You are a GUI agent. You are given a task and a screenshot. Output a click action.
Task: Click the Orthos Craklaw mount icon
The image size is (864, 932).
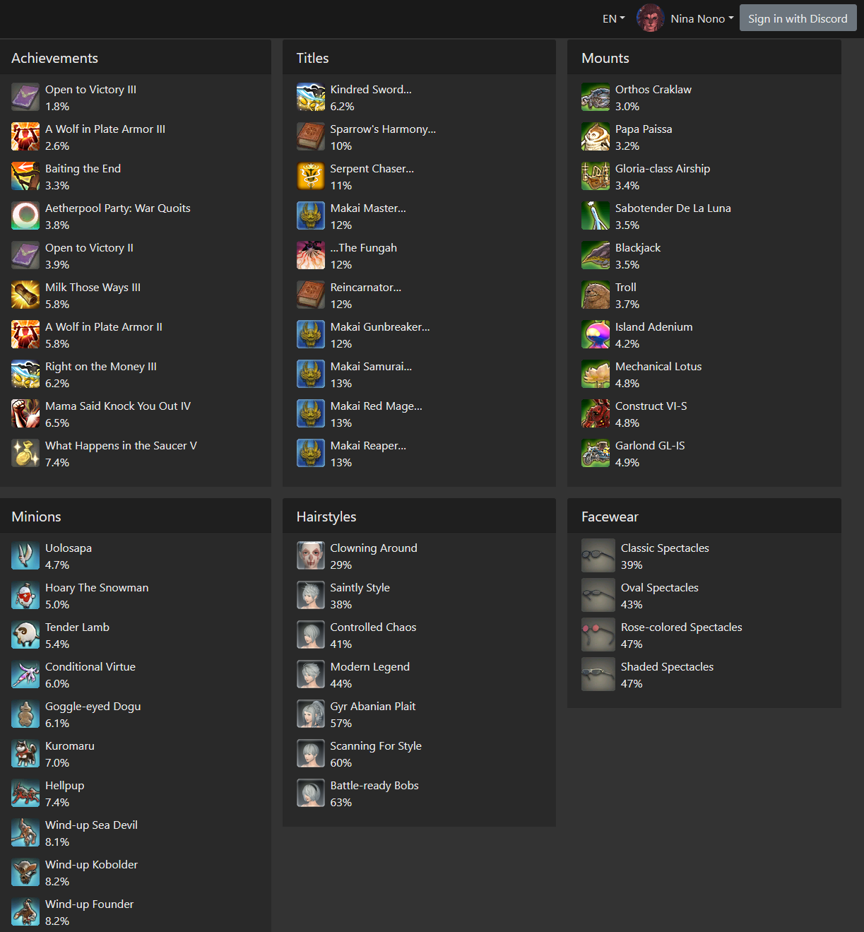[x=596, y=98]
